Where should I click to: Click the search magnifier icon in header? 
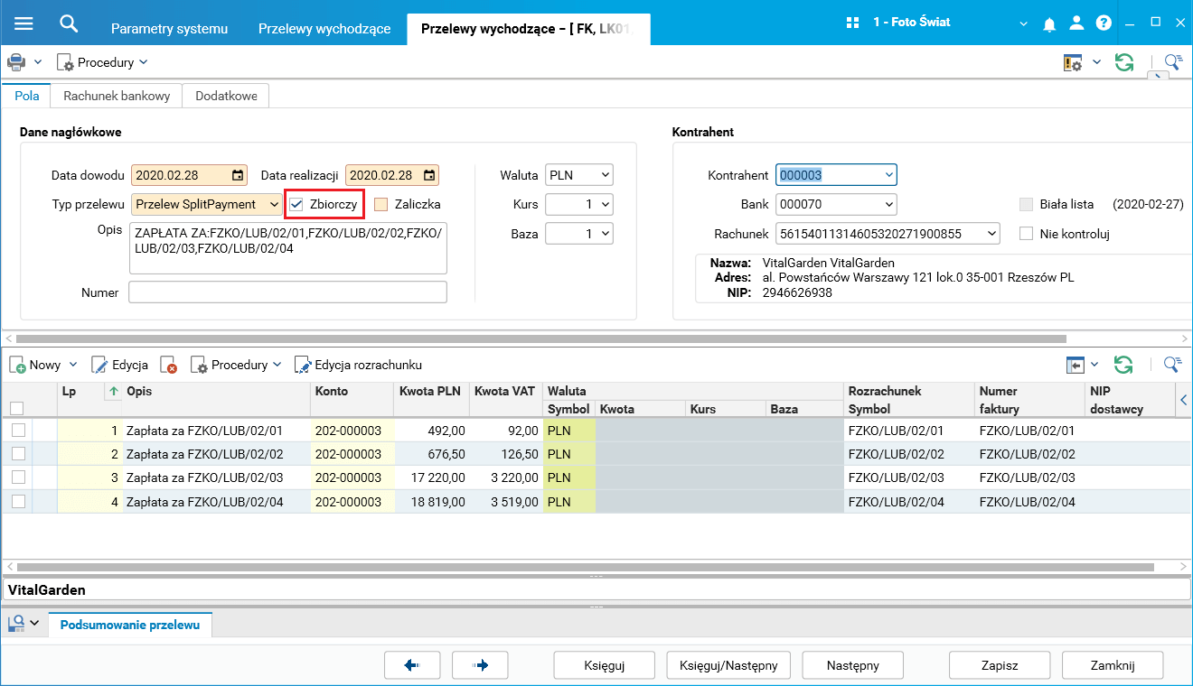pyautogui.click(x=69, y=23)
